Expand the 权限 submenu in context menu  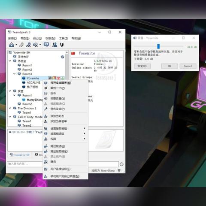(x=65, y=139)
